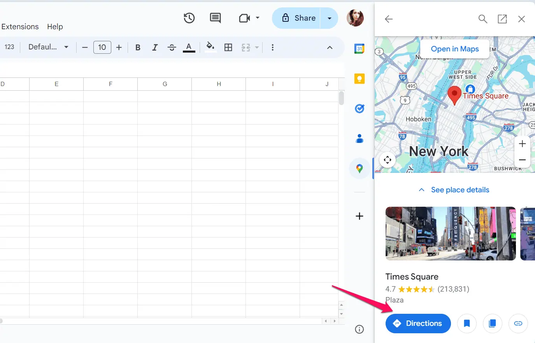
Task: Save the place with bookmark icon
Action: (x=467, y=324)
